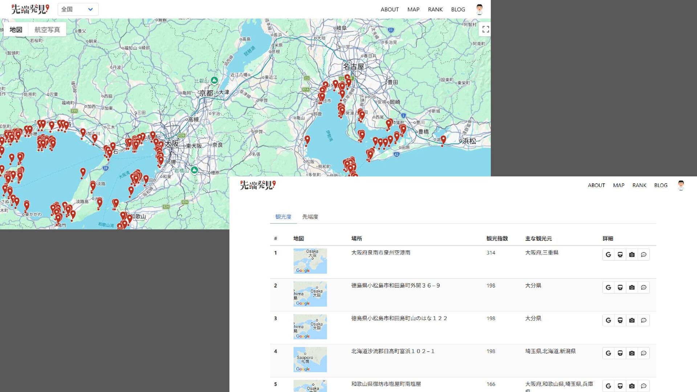This screenshot has height=392, width=697.
Task: Open map thumbnail for rank 4 Sapporo
Action: [x=310, y=360]
